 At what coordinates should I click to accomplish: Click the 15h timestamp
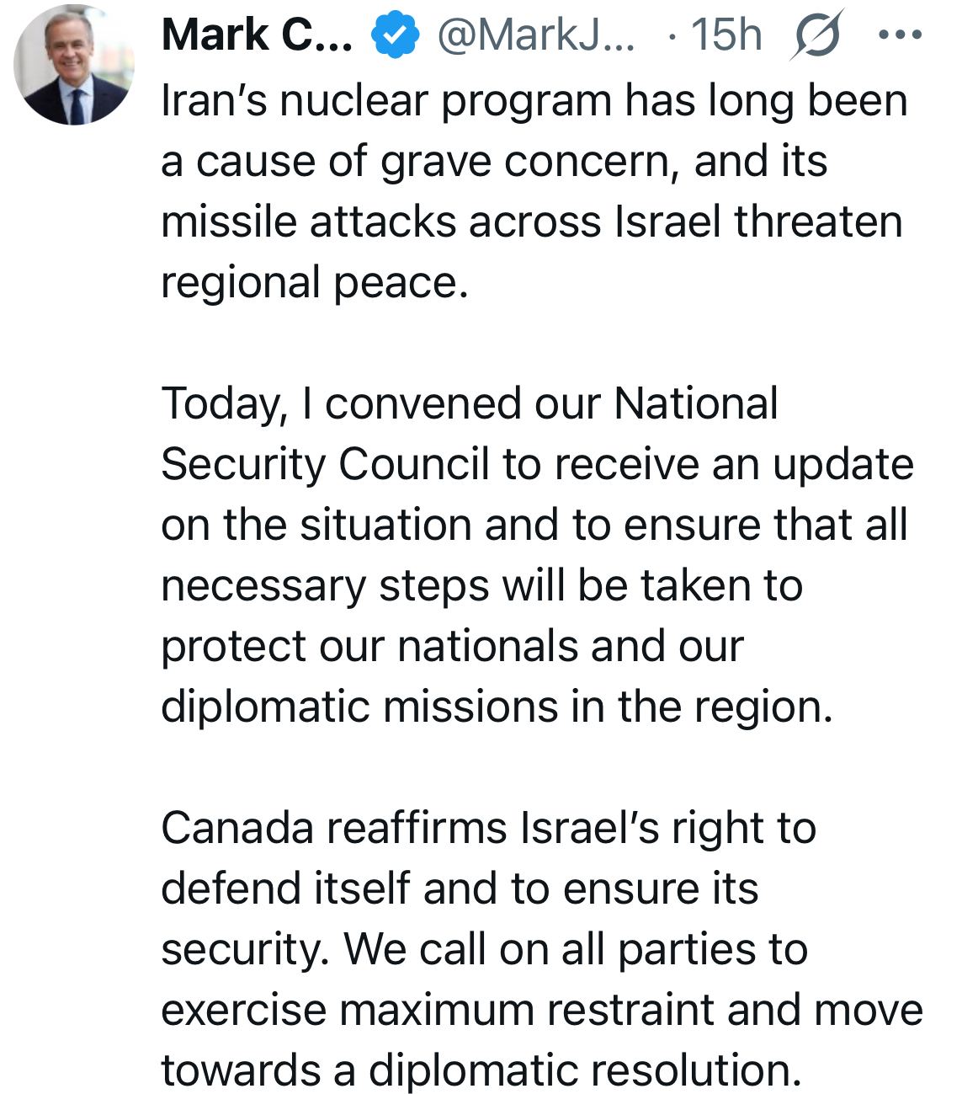click(726, 36)
